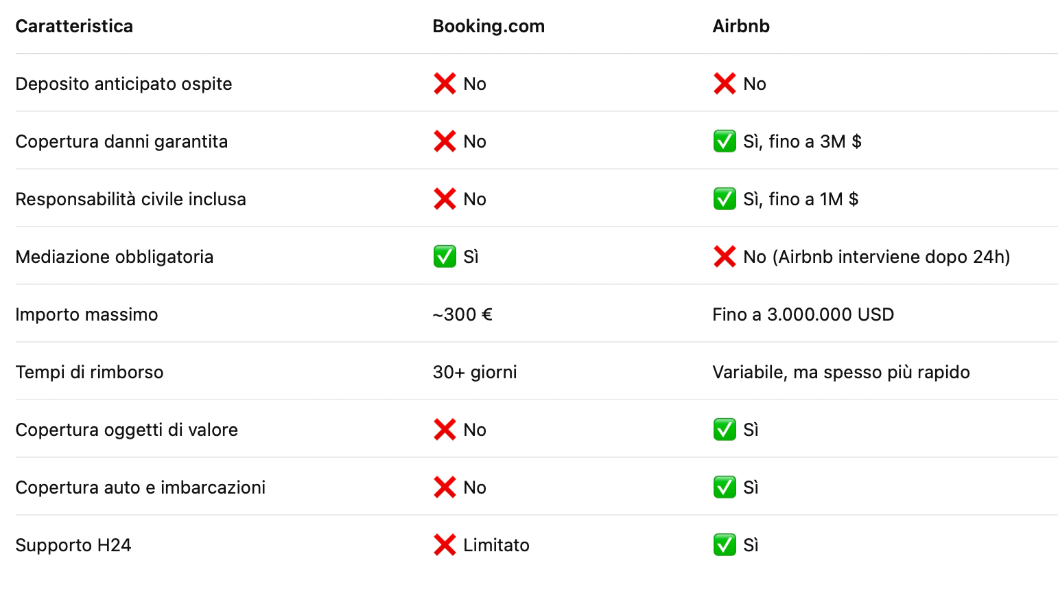Image resolution: width=1058 pixels, height=611 pixels.
Task: Click the 30+ giorni cell
Action: (x=475, y=372)
